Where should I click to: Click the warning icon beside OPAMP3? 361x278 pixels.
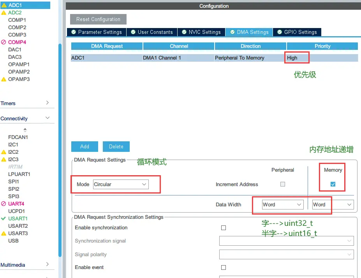pos(4,79)
